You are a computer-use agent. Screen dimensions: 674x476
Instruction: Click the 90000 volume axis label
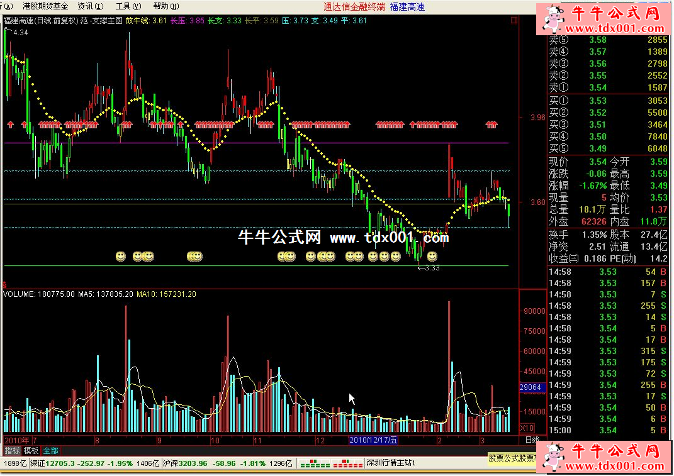tap(534, 311)
